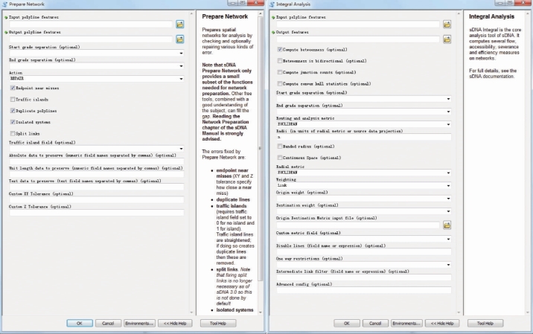Click the Prepare Network window title icon

(x=4, y=4)
